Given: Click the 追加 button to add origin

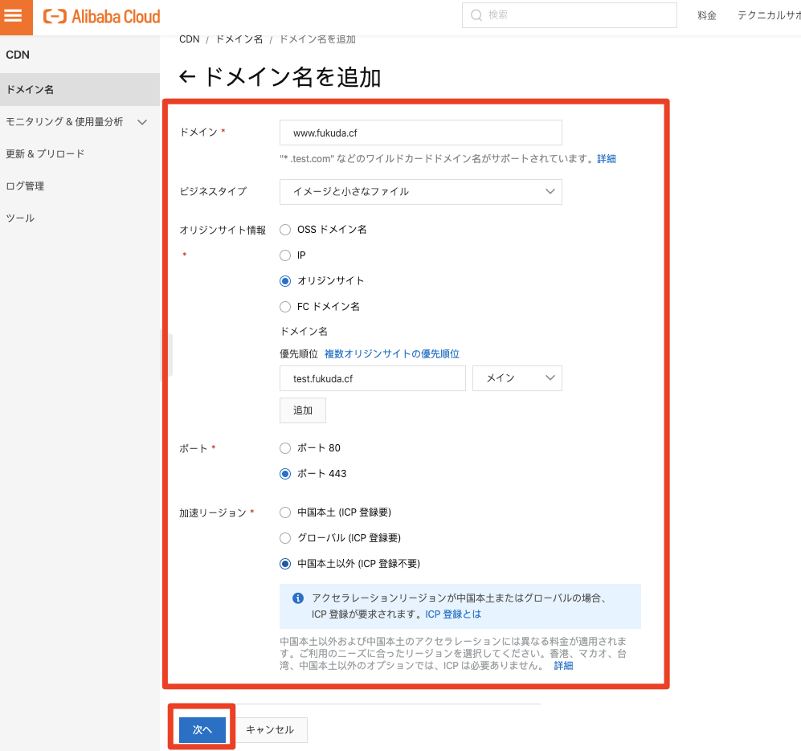Looking at the screenshot, I should (x=302, y=410).
